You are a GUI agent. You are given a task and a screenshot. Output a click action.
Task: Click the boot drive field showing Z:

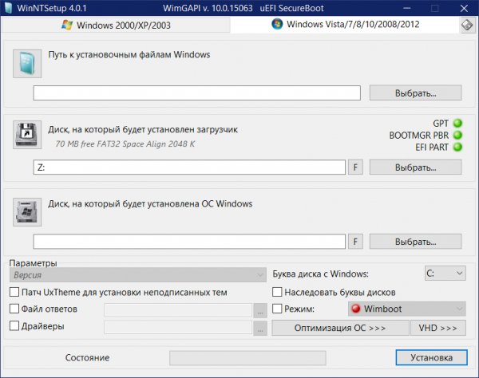pos(189,167)
